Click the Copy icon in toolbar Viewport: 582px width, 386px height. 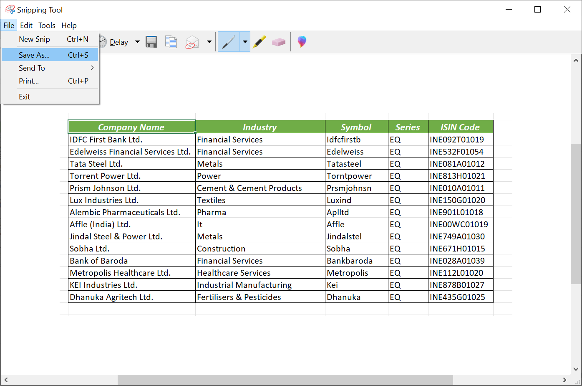click(171, 42)
